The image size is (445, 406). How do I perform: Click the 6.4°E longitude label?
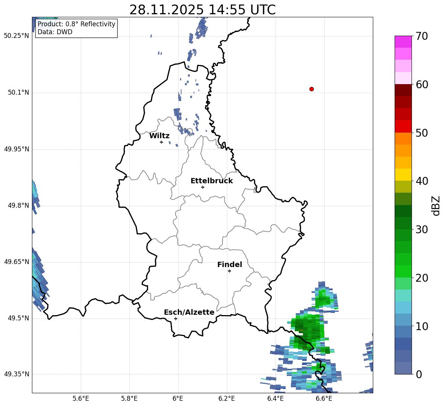pyautogui.click(x=275, y=398)
